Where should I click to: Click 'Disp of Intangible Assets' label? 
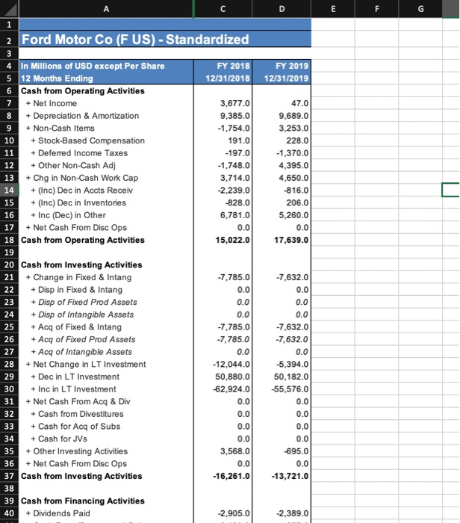(x=82, y=315)
